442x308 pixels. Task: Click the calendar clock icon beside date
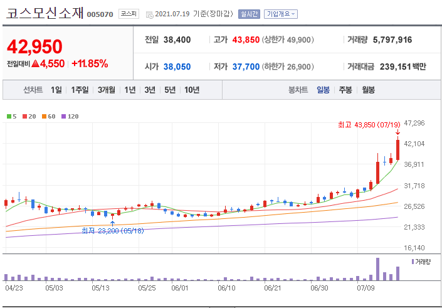tap(149, 14)
